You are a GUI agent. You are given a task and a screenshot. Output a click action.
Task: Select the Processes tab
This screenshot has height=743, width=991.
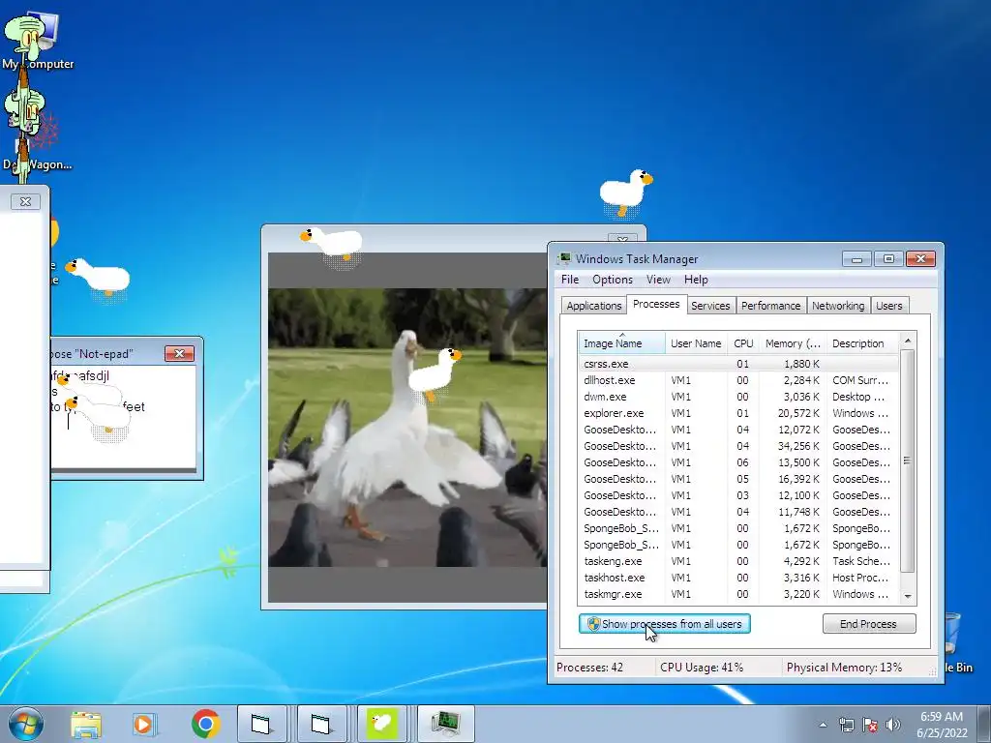(656, 304)
